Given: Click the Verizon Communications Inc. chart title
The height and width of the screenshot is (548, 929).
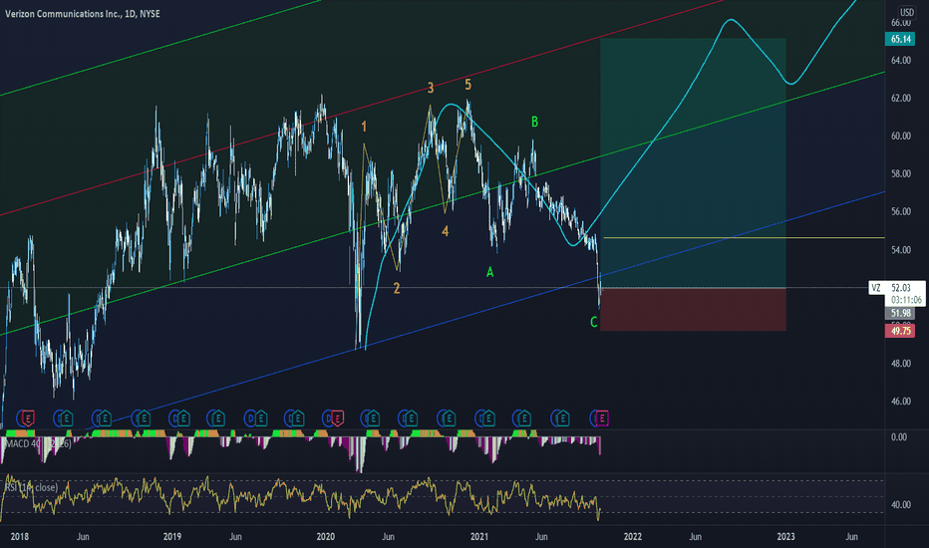Looking at the screenshot, I should (83, 14).
